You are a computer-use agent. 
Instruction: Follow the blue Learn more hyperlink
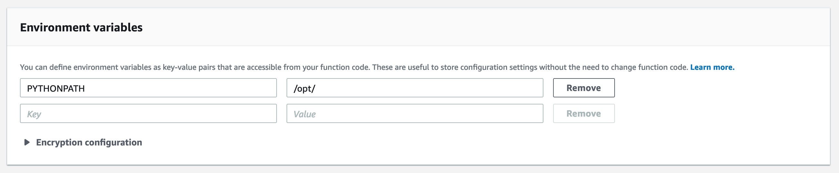click(x=712, y=67)
